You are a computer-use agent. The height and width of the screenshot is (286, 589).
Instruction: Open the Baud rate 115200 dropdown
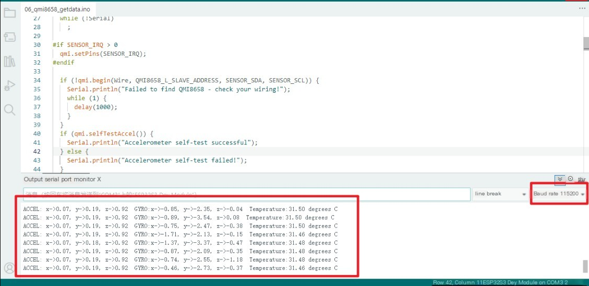558,194
